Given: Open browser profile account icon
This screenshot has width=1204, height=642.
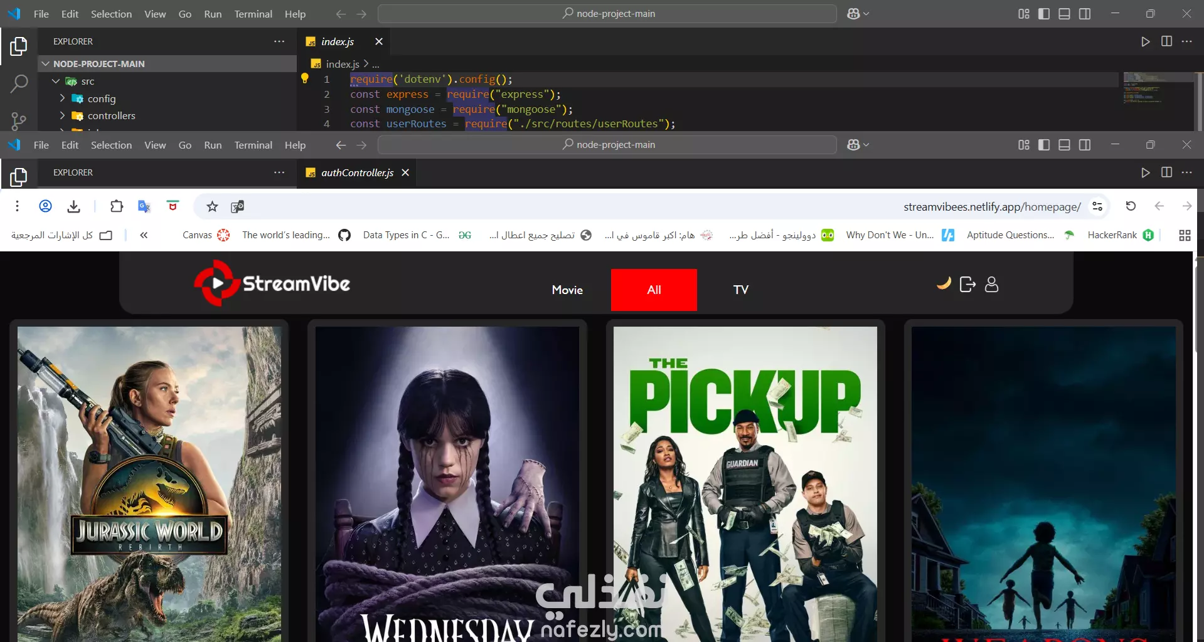Looking at the screenshot, I should click(x=45, y=206).
